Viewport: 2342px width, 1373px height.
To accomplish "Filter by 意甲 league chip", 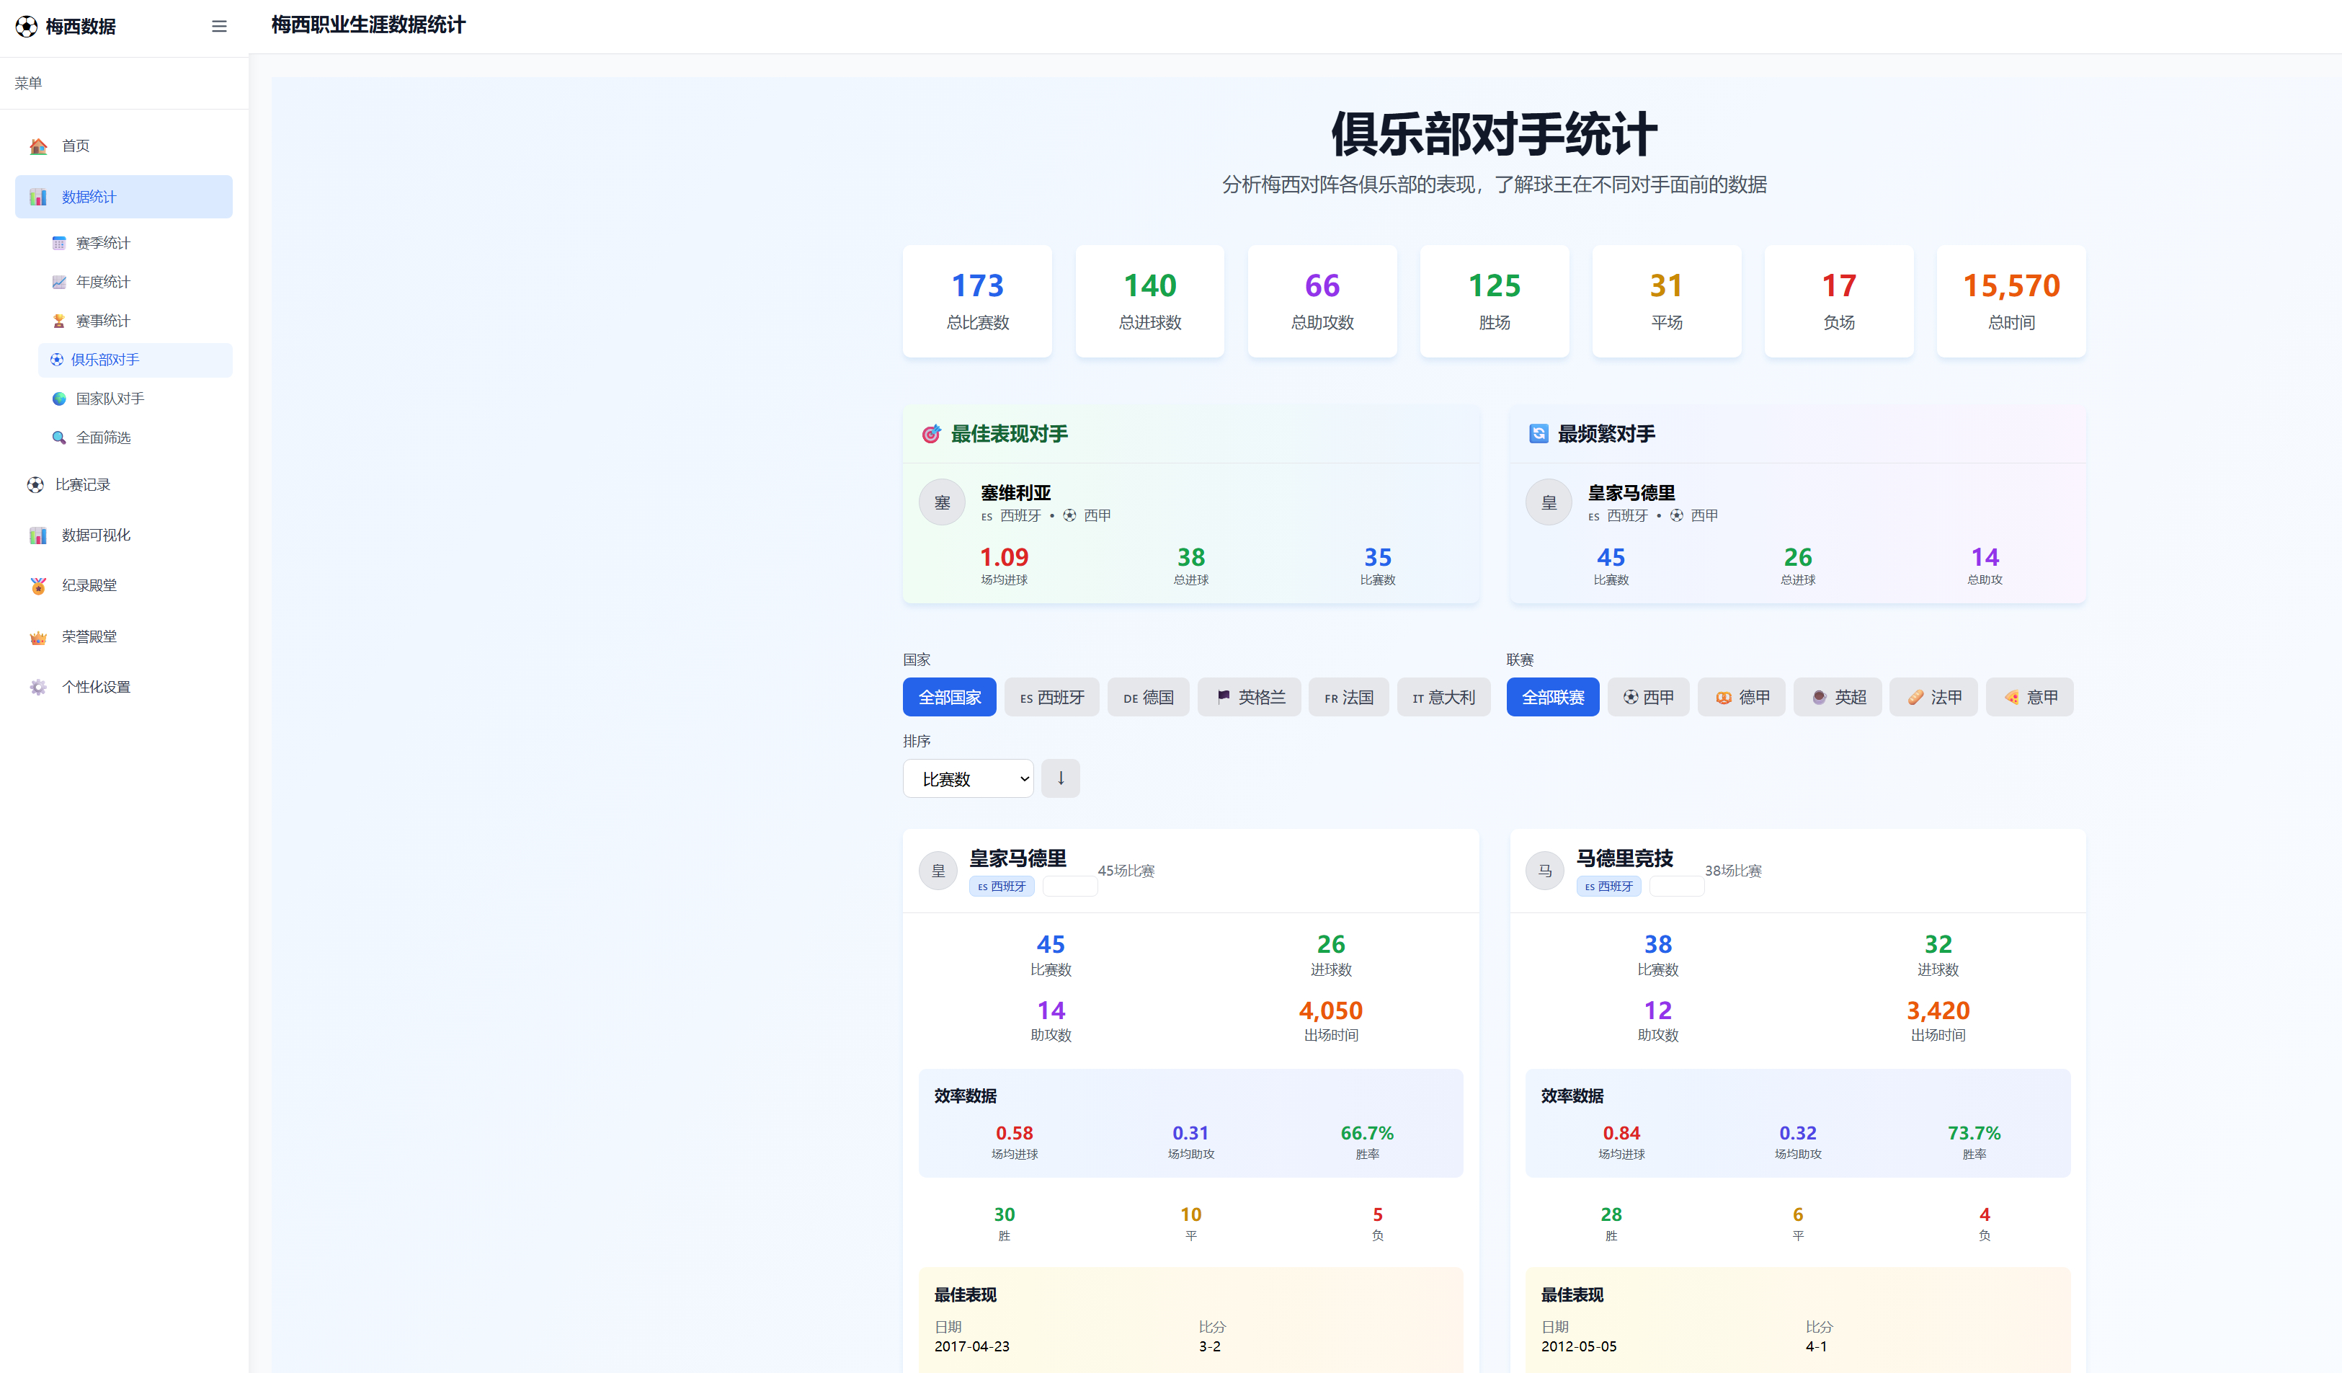I will click(2029, 697).
